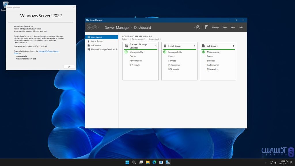Open BPA results under All Servers tile
Viewport: 295px width, 166px height.
(212, 69)
